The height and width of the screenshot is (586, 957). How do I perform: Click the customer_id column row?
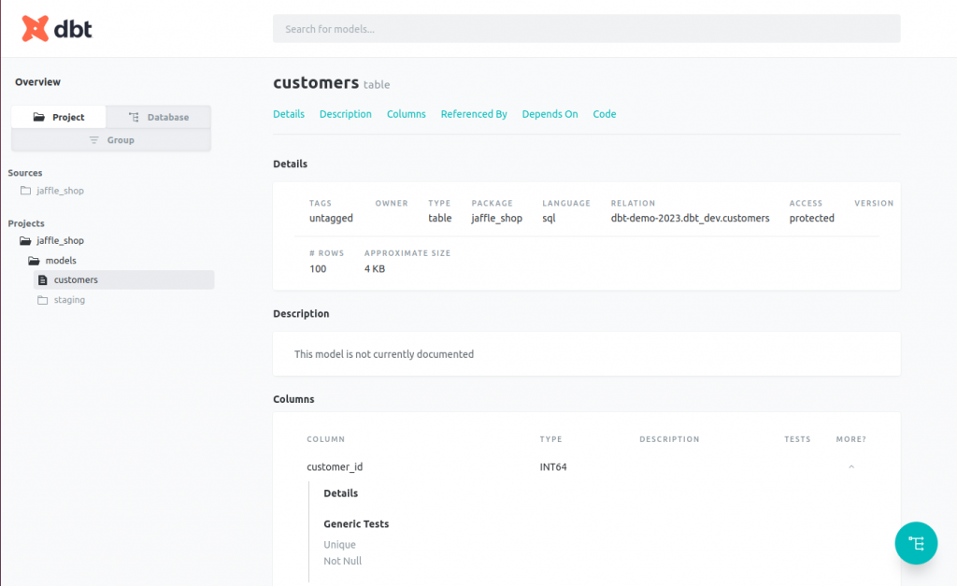click(586, 467)
